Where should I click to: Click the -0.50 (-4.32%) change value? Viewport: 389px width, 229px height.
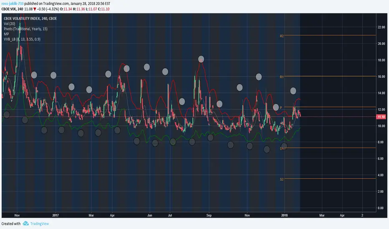(x=48, y=9)
